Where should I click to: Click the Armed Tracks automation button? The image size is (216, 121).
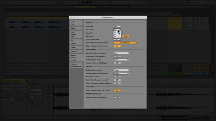pyautogui.click(x=125, y=43)
